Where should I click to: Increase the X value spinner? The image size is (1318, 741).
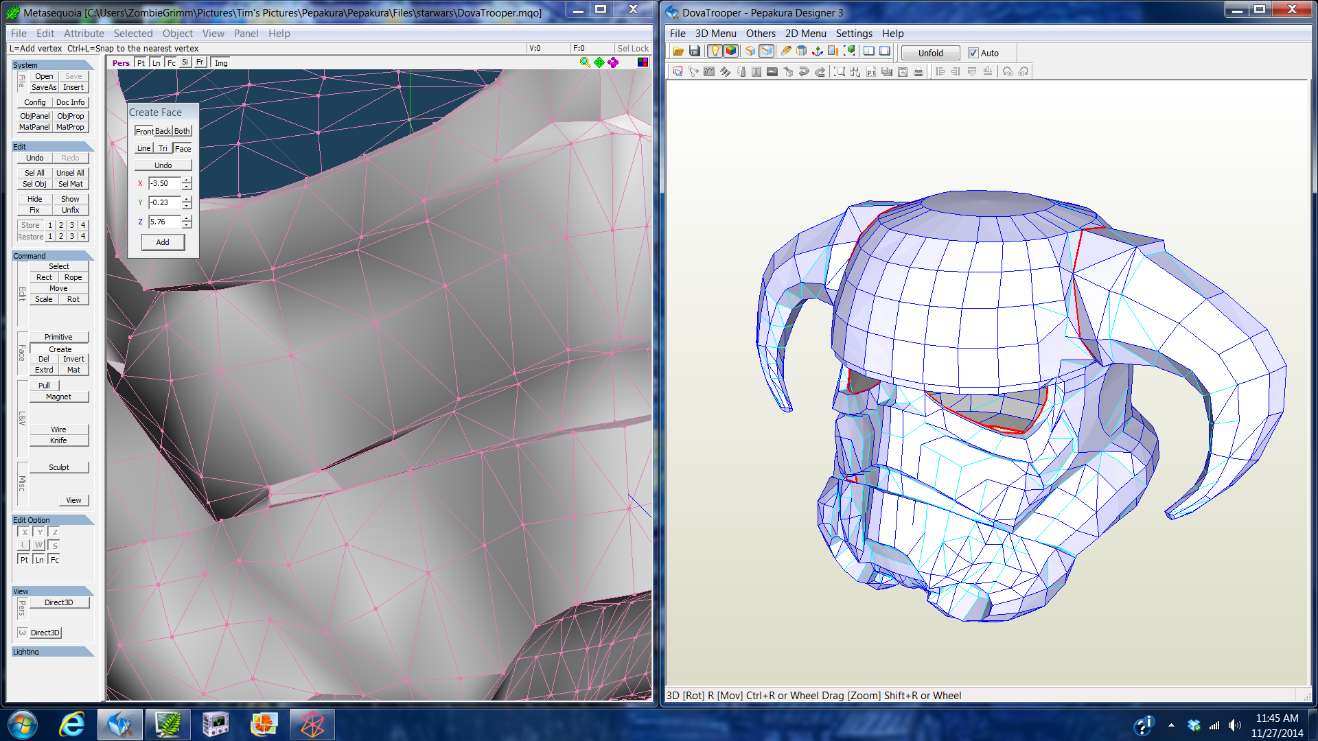(187, 180)
